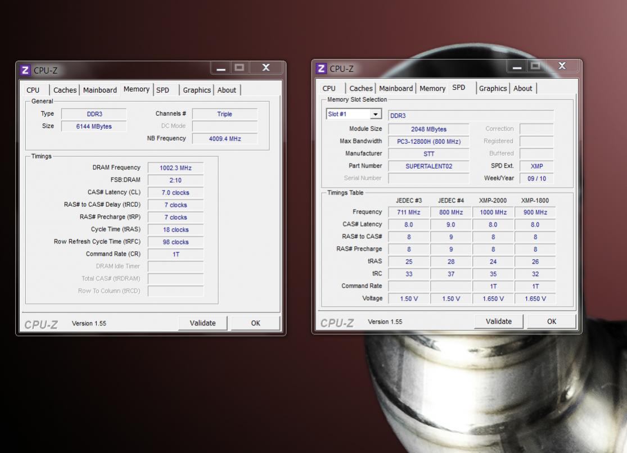The image size is (627, 453).
Task: Click the XMP-2000 tRAS cell showing 24
Action: (x=493, y=262)
